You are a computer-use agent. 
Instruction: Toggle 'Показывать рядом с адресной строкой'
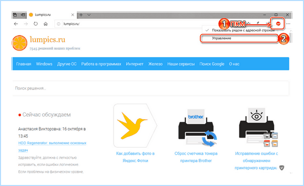[x=240, y=30]
